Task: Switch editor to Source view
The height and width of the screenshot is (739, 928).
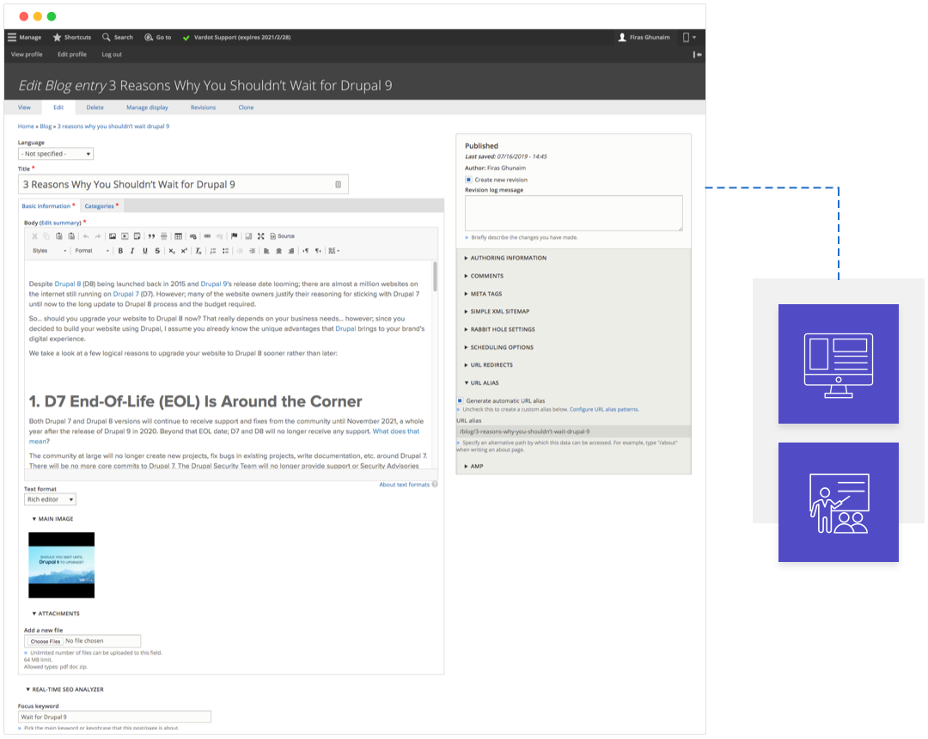Action: [283, 236]
